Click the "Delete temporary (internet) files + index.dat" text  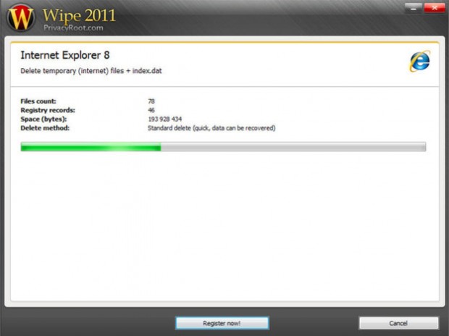point(91,71)
